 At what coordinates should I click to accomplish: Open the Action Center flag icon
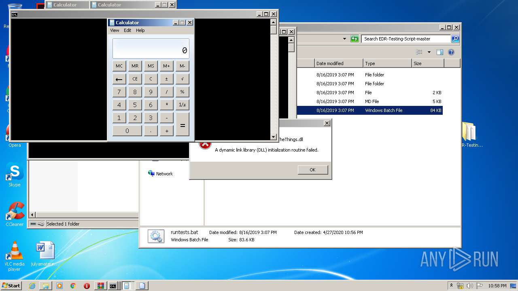(x=480, y=286)
